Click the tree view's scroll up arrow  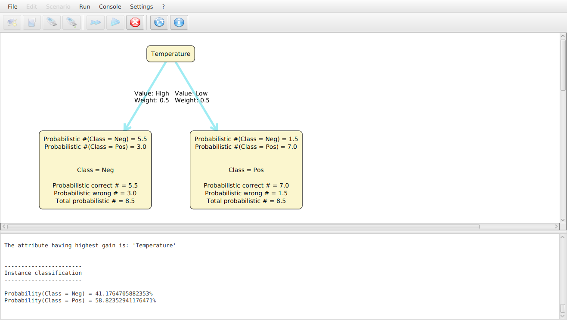tap(563, 36)
